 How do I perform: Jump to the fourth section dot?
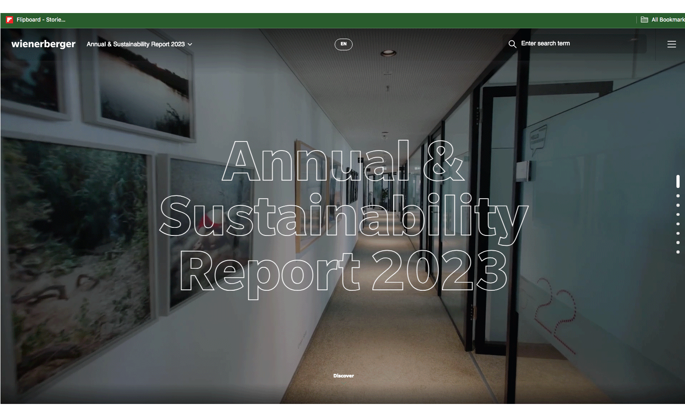pyautogui.click(x=678, y=215)
